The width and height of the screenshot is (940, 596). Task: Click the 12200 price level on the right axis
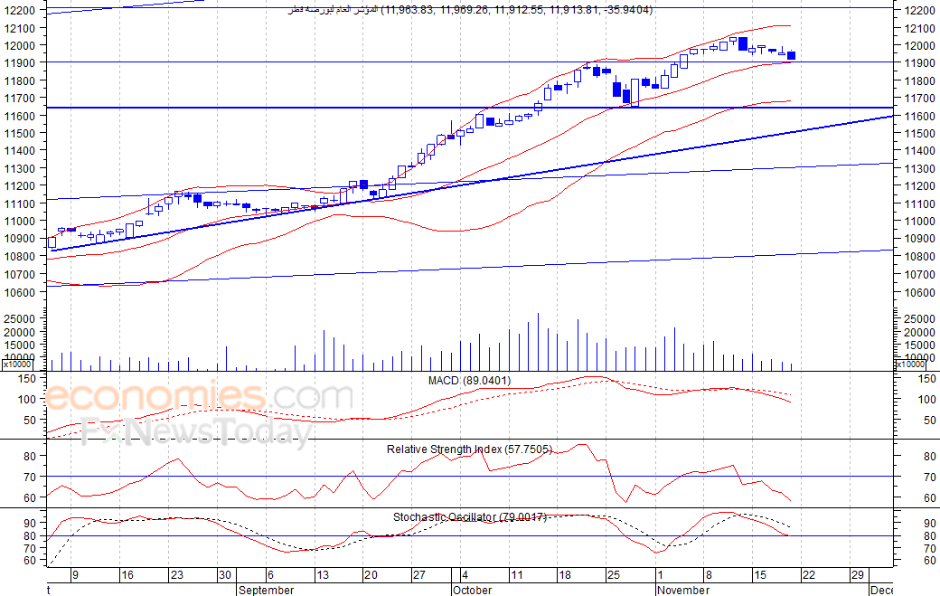919,10
